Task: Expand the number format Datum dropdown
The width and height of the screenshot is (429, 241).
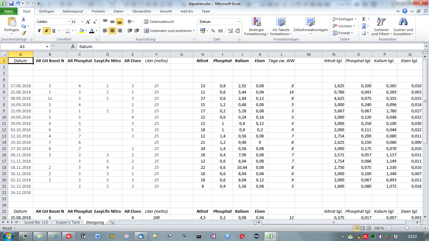Action: click(238, 22)
